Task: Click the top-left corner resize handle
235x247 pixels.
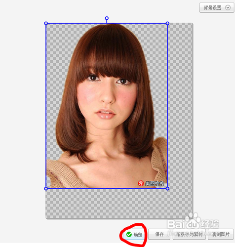Action: (46, 23)
